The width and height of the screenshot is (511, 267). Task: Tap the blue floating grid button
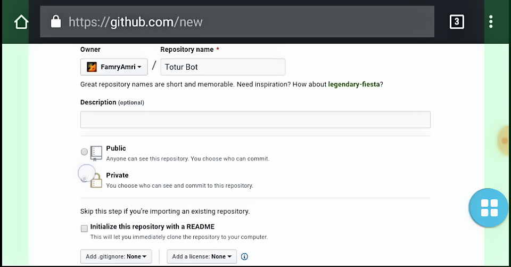[489, 208]
